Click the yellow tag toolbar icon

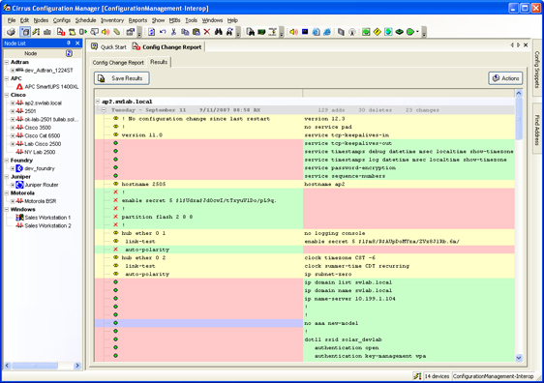click(x=117, y=32)
